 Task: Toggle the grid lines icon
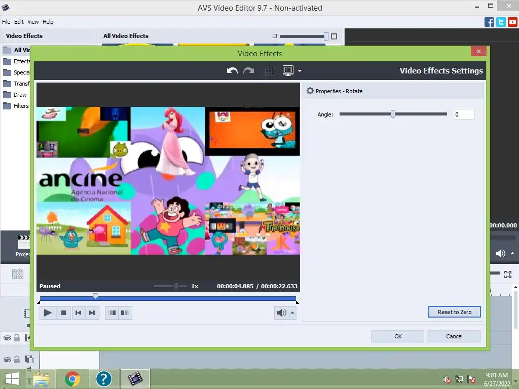coord(270,70)
